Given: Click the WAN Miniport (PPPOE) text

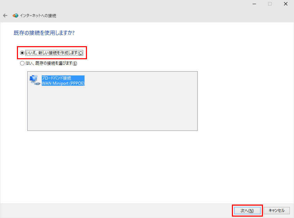Looking at the screenshot, I should 63,83.
